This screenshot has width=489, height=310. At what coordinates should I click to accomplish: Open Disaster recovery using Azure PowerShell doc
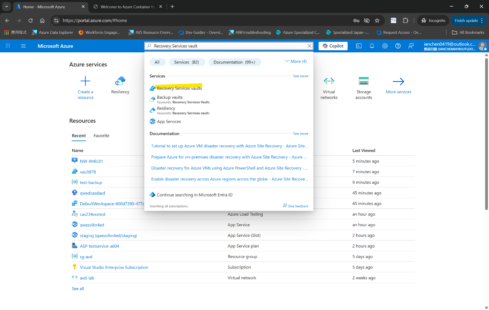pyautogui.click(x=229, y=168)
